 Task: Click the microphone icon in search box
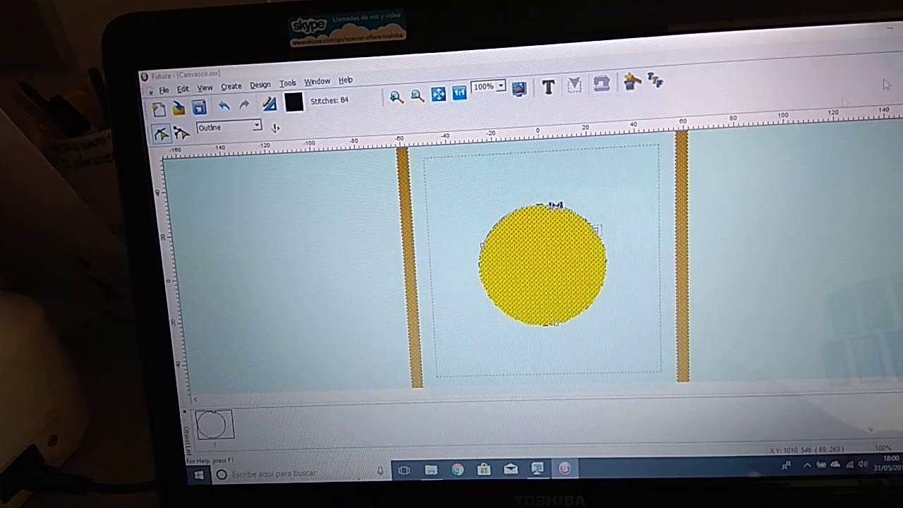380,471
